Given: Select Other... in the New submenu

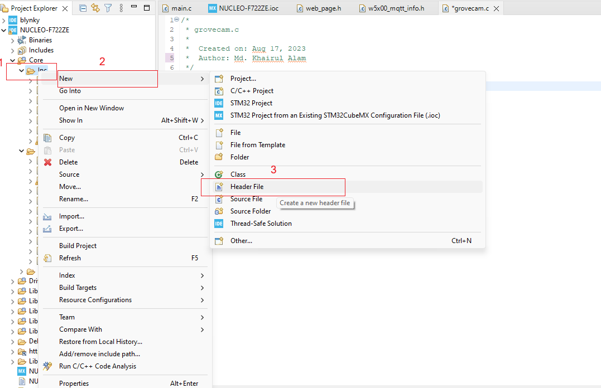Looking at the screenshot, I should [x=347, y=241].
